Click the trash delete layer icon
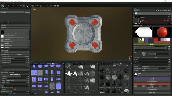The image size is (172, 96). [x=171, y=10]
